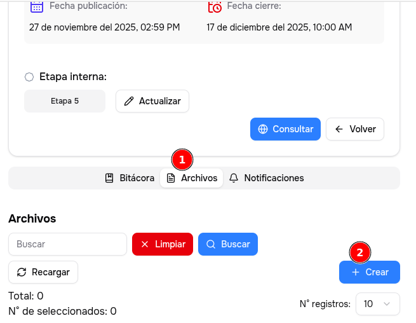Click the circle icon next to Etapa interna
The image size is (416, 323).
[x=29, y=77]
